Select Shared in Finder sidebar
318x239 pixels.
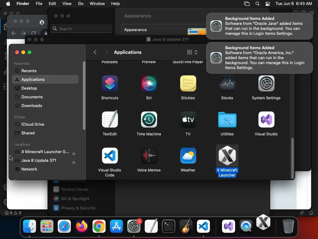coord(45,133)
